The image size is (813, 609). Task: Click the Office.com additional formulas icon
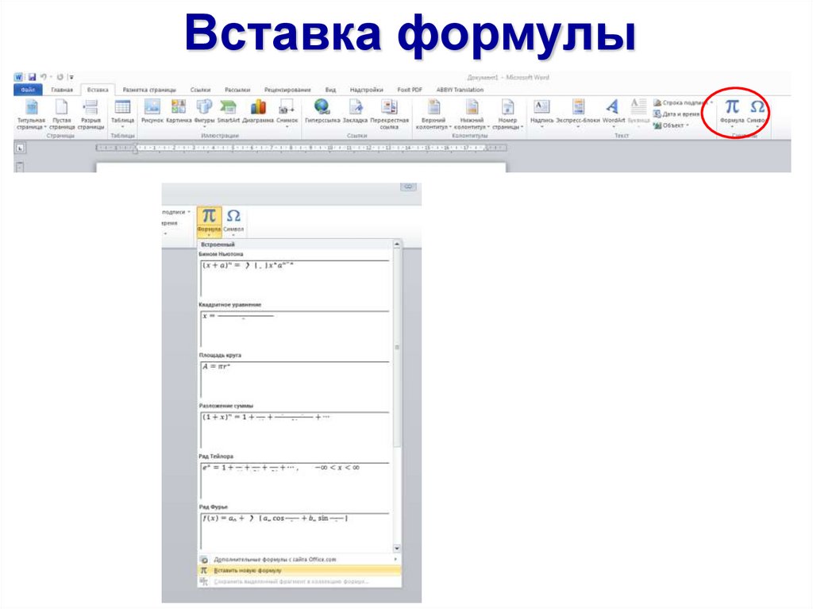[204, 560]
